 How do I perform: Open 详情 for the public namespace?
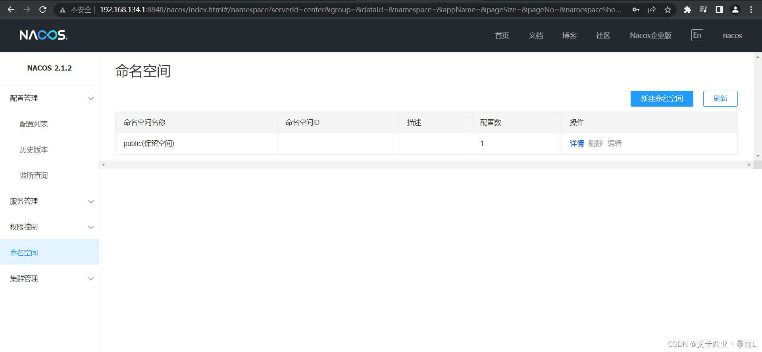(577, 143)
